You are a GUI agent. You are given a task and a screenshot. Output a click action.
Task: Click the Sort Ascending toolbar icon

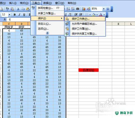point(68,9)
